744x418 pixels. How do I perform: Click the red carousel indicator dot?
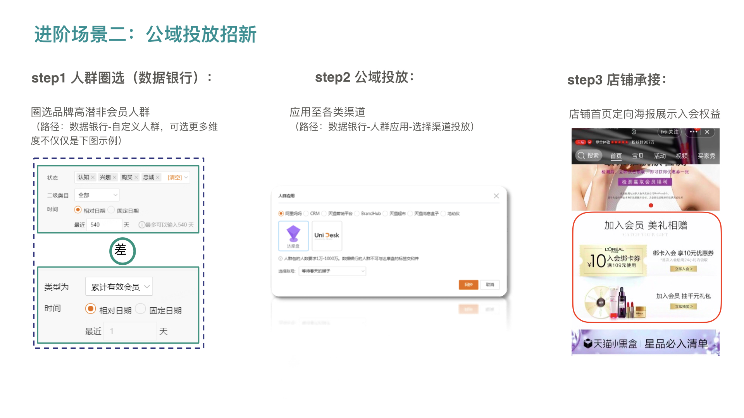pyautogui.click(x=651, y=206)
